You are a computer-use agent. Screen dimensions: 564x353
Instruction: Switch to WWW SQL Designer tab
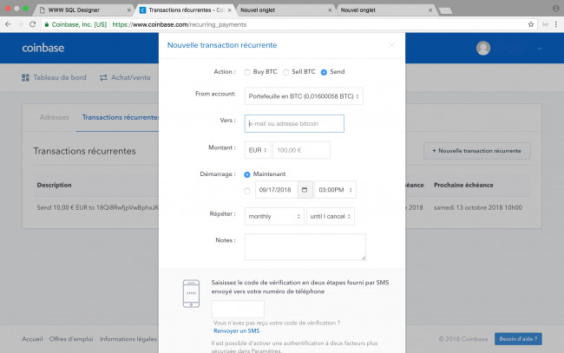pos(82,10)
